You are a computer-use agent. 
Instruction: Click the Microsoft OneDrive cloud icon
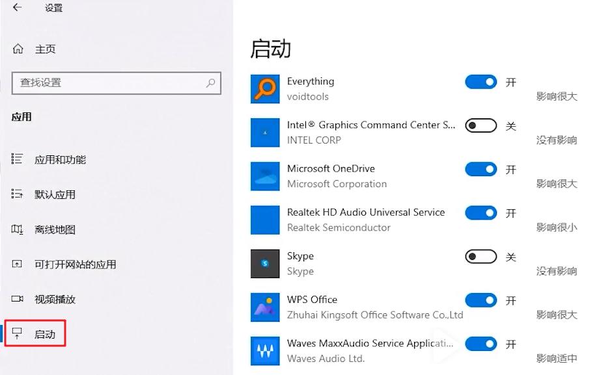click(x=265, y=176)
